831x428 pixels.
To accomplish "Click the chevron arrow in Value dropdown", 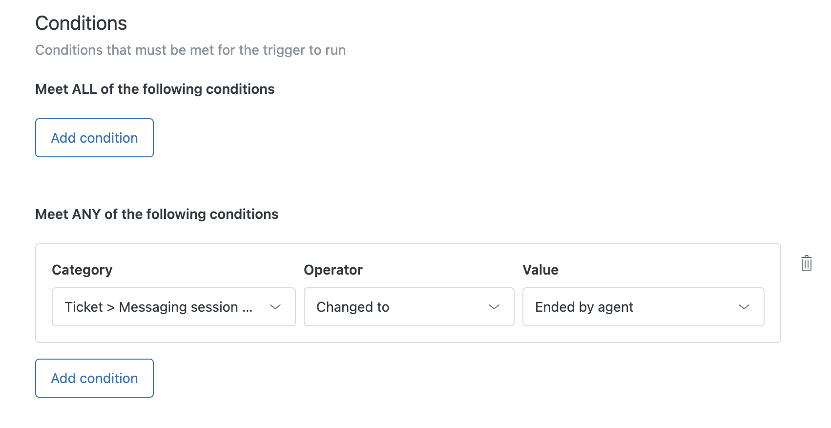I will [x=744, y=307].
